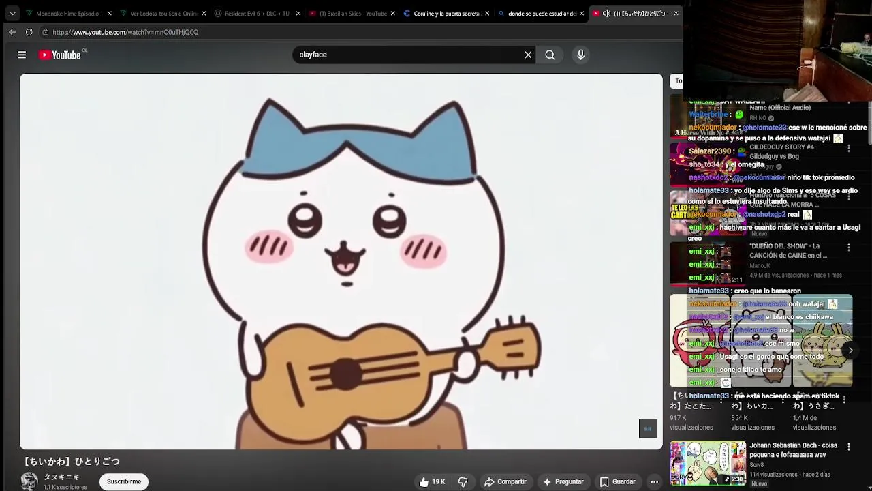872x491 pixels.
Task: Click the sidebar vertical scrollbar
Action: [869, 122]
